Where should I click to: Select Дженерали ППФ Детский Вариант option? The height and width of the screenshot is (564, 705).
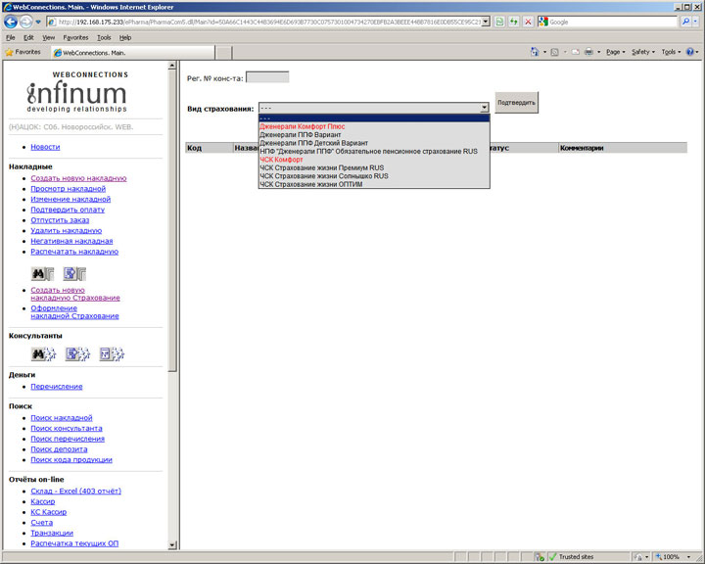pyautogui.click(x=374, y=143)
